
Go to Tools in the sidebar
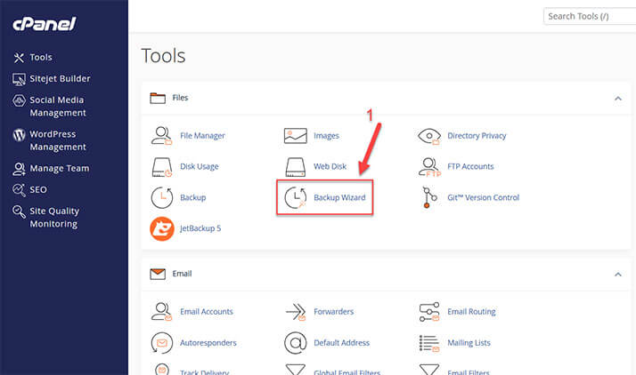41,58
